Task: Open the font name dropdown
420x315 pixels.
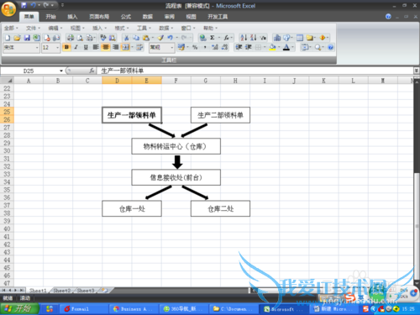Action: tap(37, 48)
